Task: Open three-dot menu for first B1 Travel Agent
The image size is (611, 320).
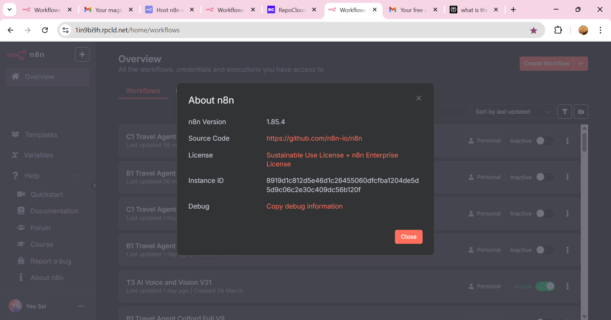Action: [x=567, y=177]
